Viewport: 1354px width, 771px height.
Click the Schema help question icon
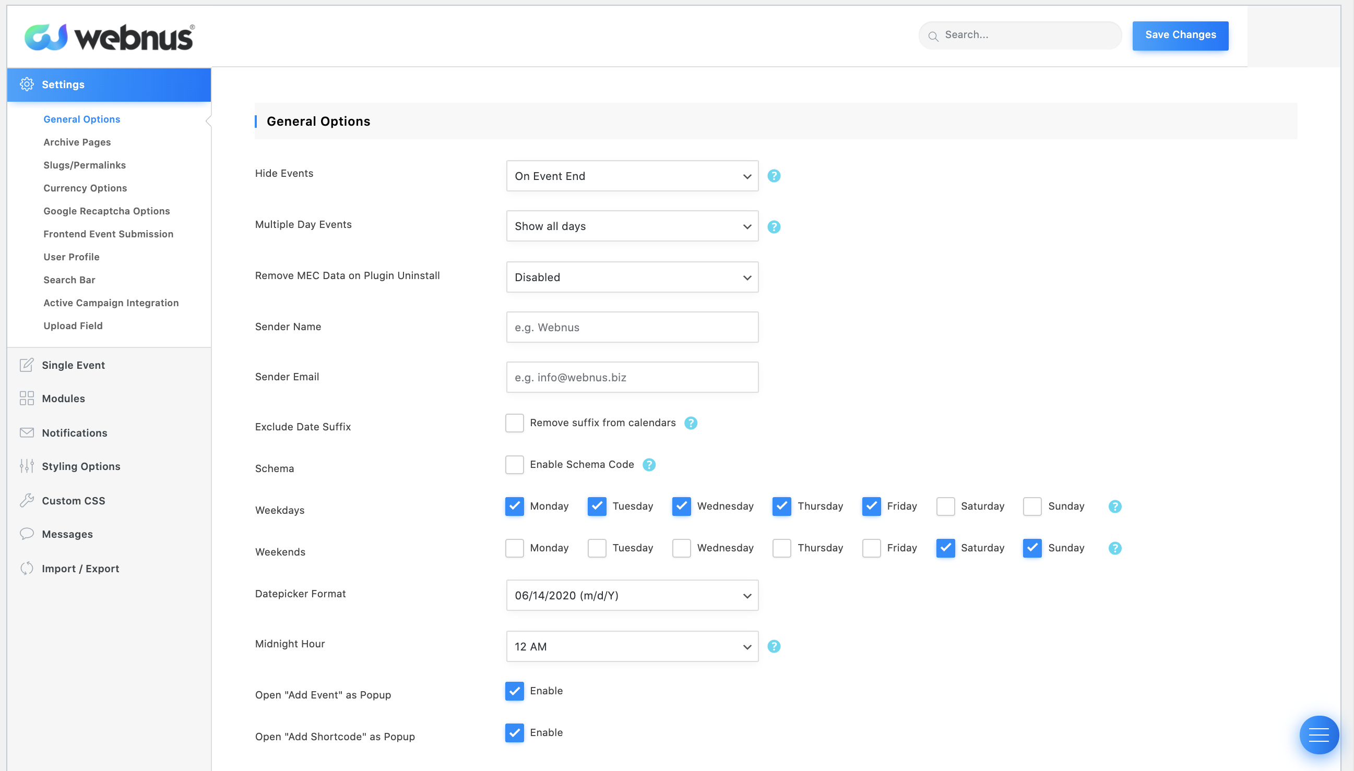[x=648, y=464]
